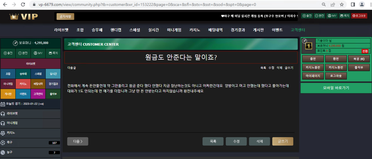372x159 pixels.
Task: Go to 고객센터 in the top navigation
Action: [x=298, y=30]
